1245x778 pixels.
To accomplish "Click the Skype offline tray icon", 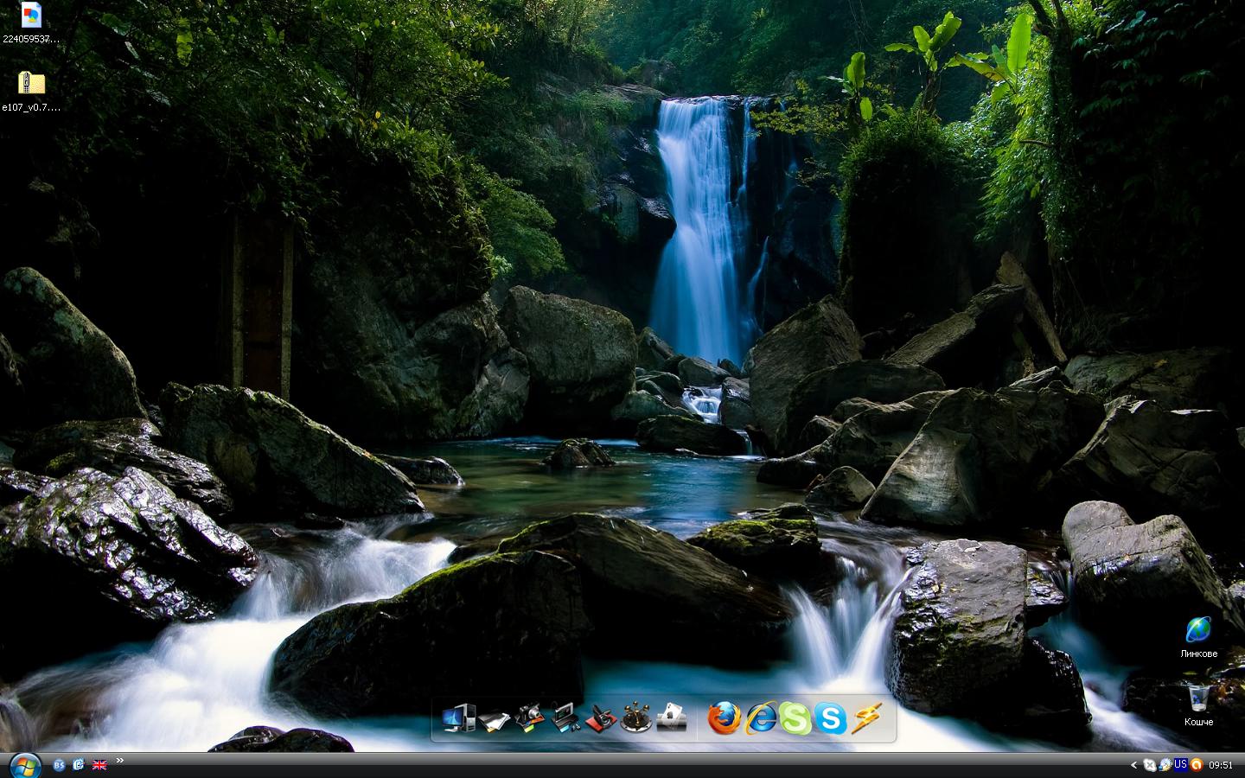I will click(1150, 765).
